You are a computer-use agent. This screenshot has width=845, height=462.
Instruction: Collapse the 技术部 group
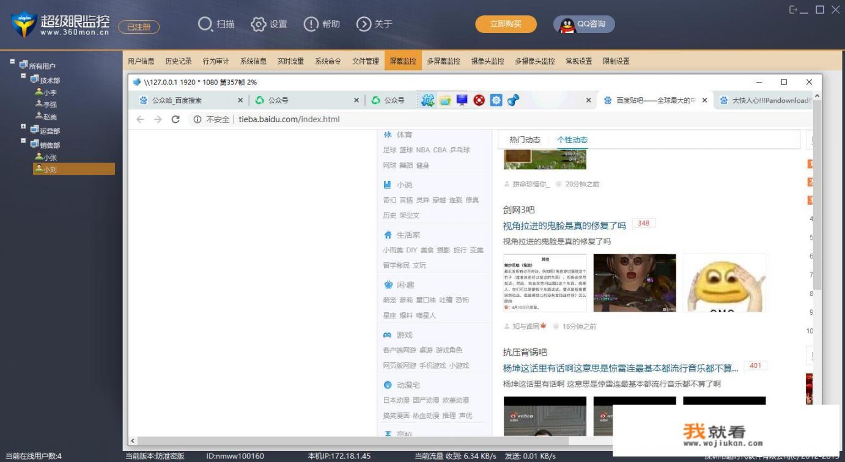point(23,76)
